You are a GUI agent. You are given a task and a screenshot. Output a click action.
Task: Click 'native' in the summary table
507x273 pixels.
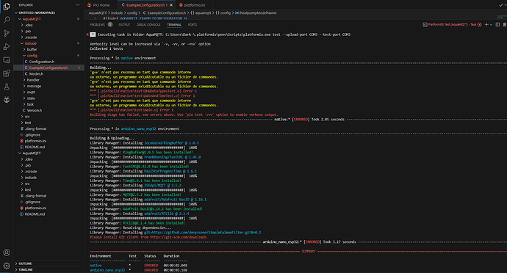coord(96,265)
